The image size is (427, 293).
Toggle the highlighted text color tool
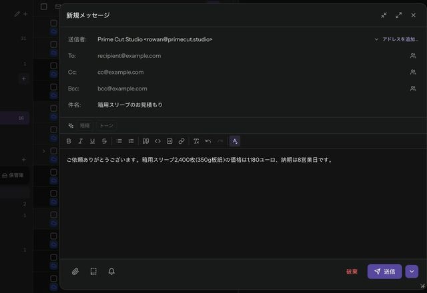click(x=235, y=141)
